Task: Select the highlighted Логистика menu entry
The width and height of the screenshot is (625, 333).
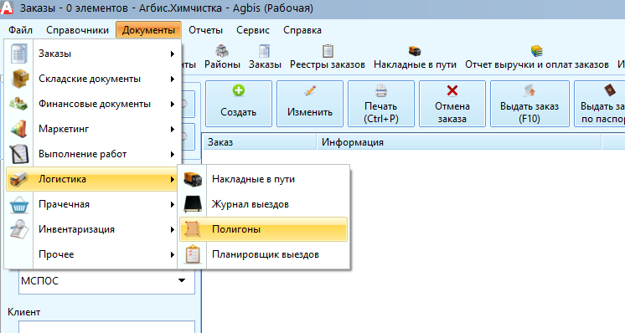Action: tap(92, 179)
